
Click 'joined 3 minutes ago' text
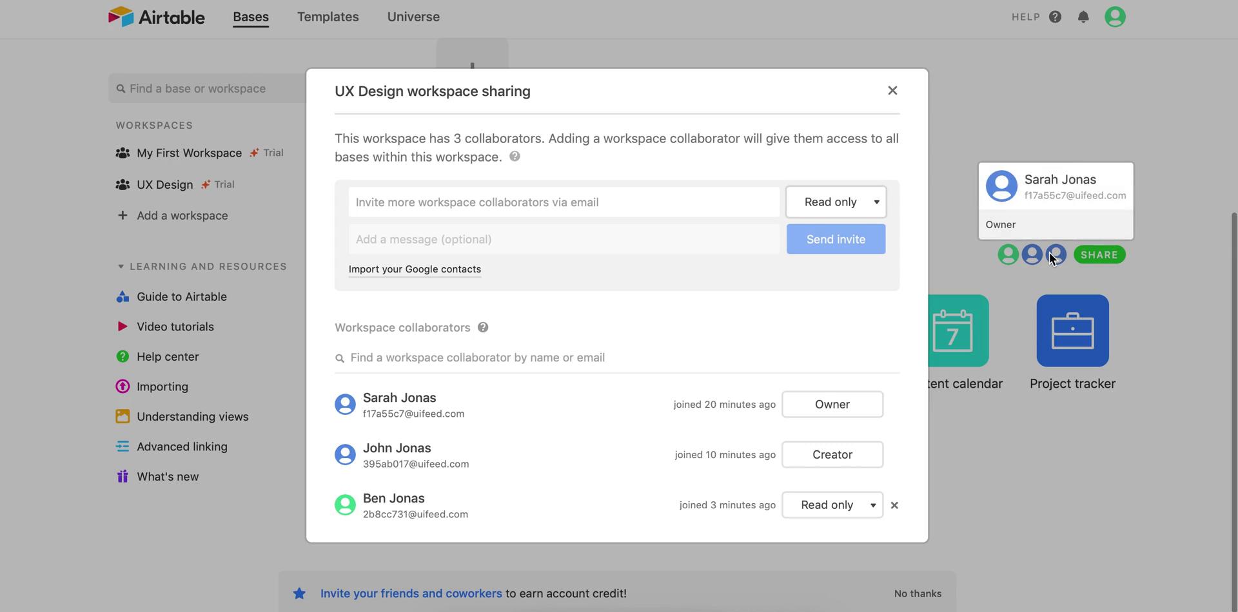pos(727,505)
